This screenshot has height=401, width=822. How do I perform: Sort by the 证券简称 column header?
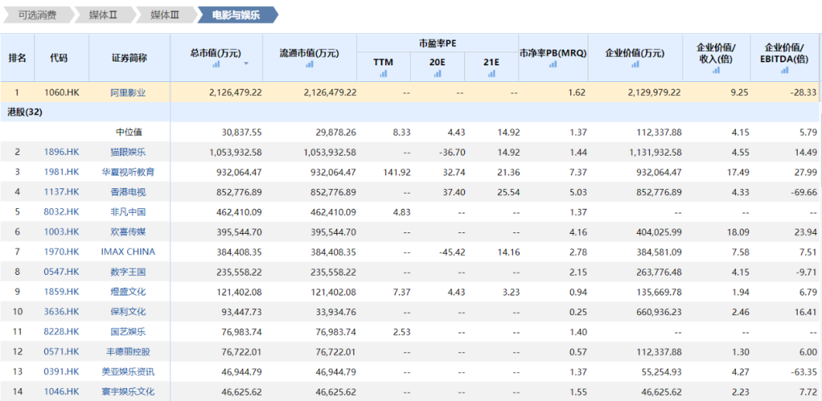129,58
